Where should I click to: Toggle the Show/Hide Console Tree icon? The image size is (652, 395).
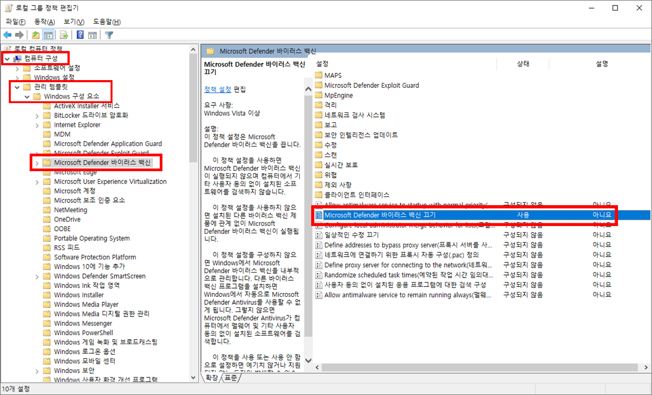[48, 35]
